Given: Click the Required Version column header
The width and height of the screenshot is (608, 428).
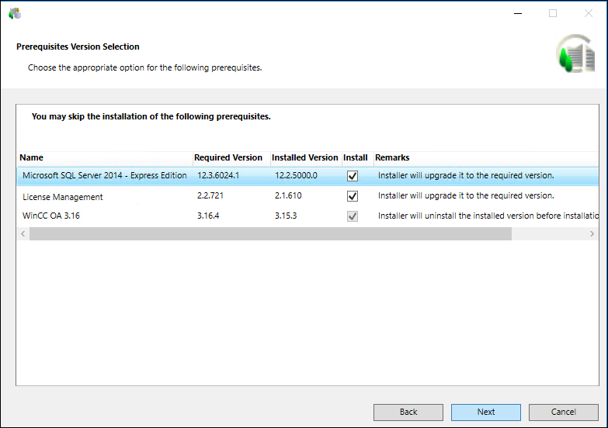Looking at the screenshot, I should pos(228,157).
